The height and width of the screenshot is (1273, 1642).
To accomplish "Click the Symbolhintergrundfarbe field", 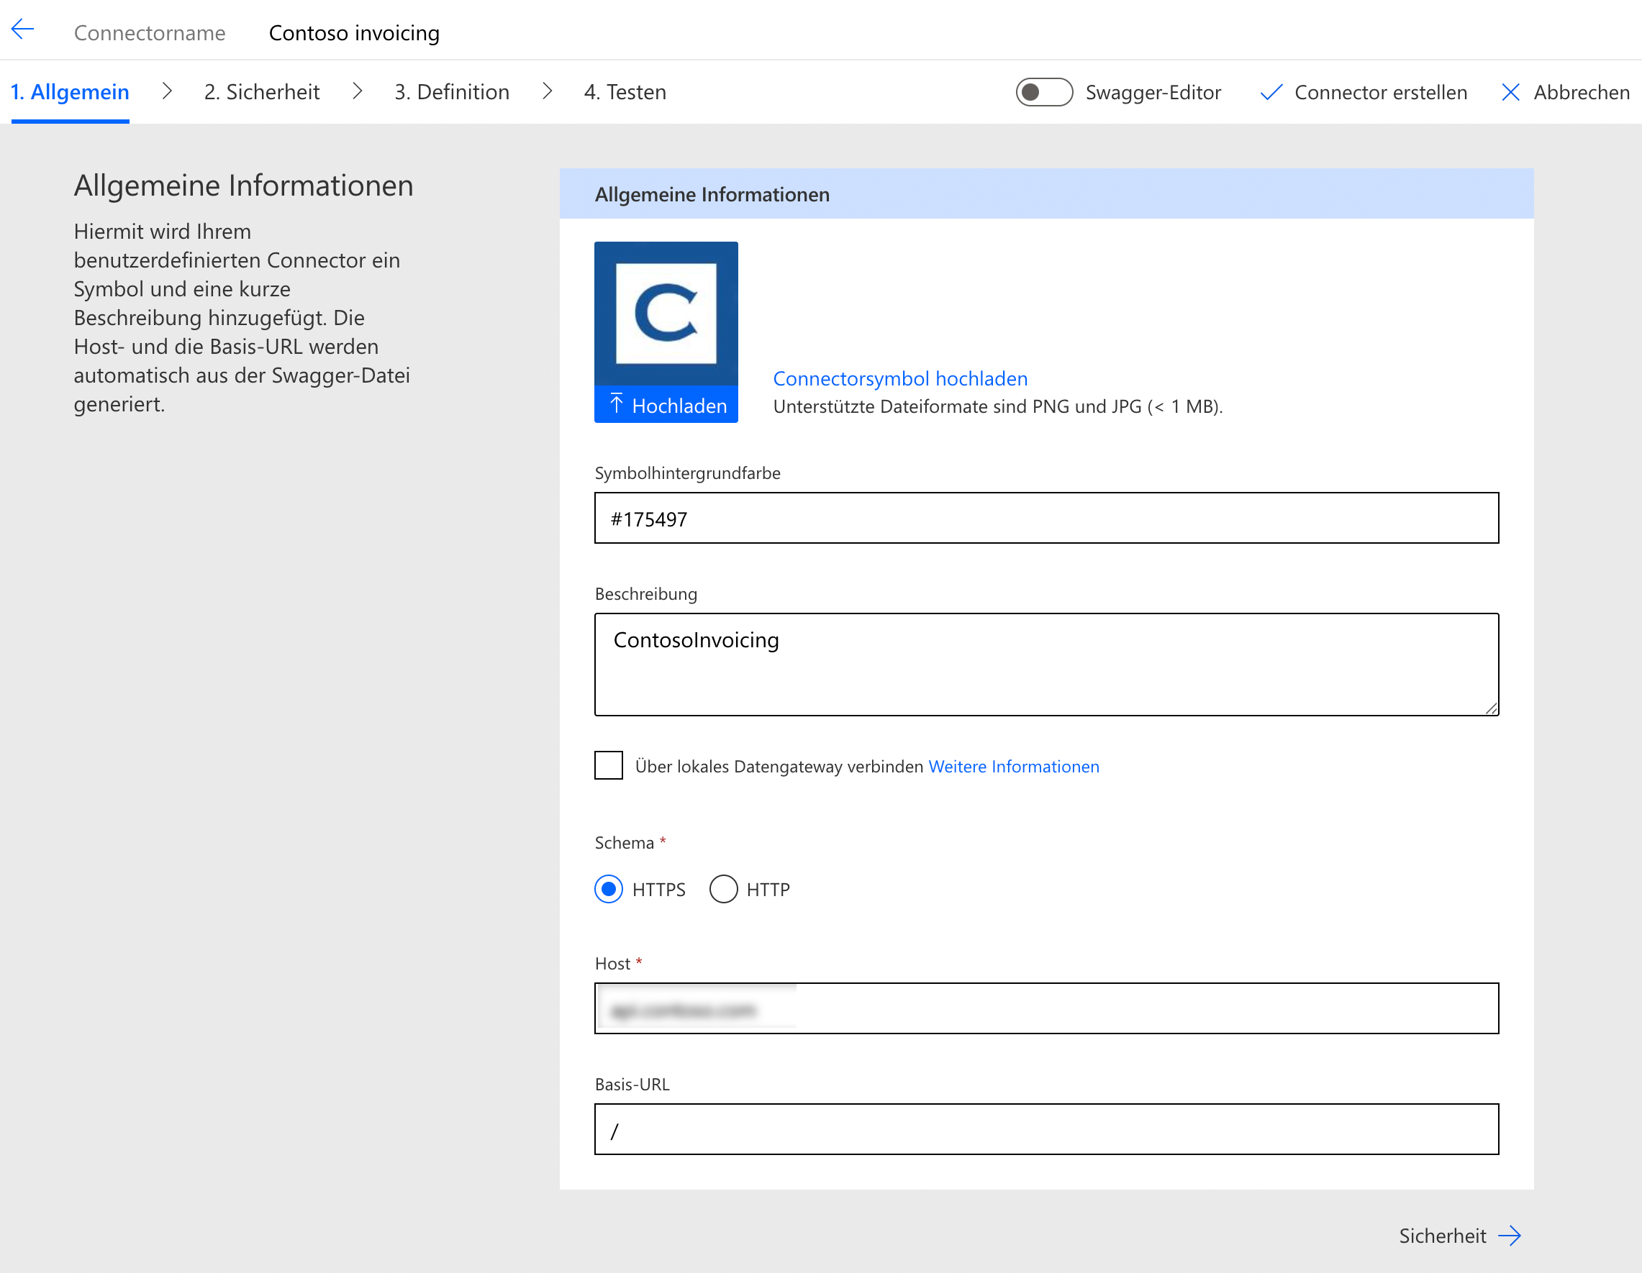I will click(1046, 519).
